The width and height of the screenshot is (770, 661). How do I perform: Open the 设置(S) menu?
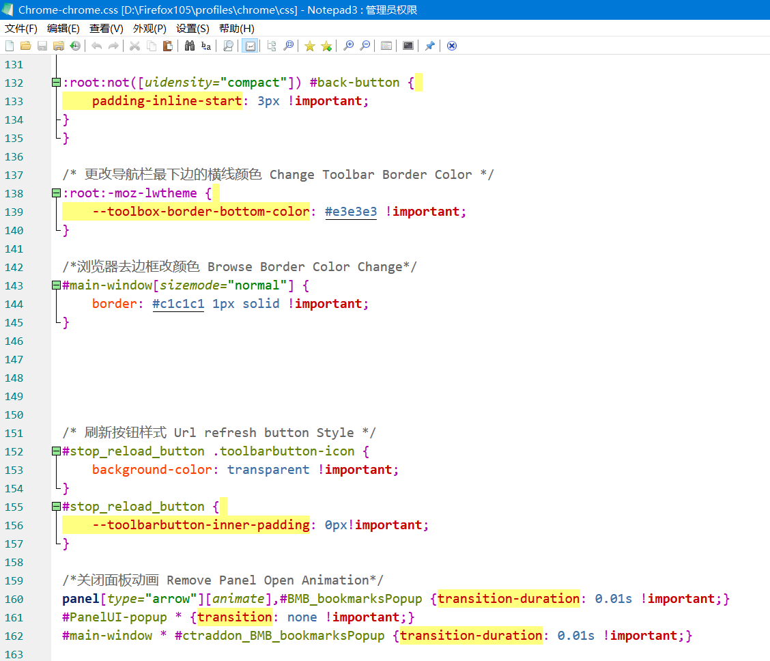(x=192, y=29)
